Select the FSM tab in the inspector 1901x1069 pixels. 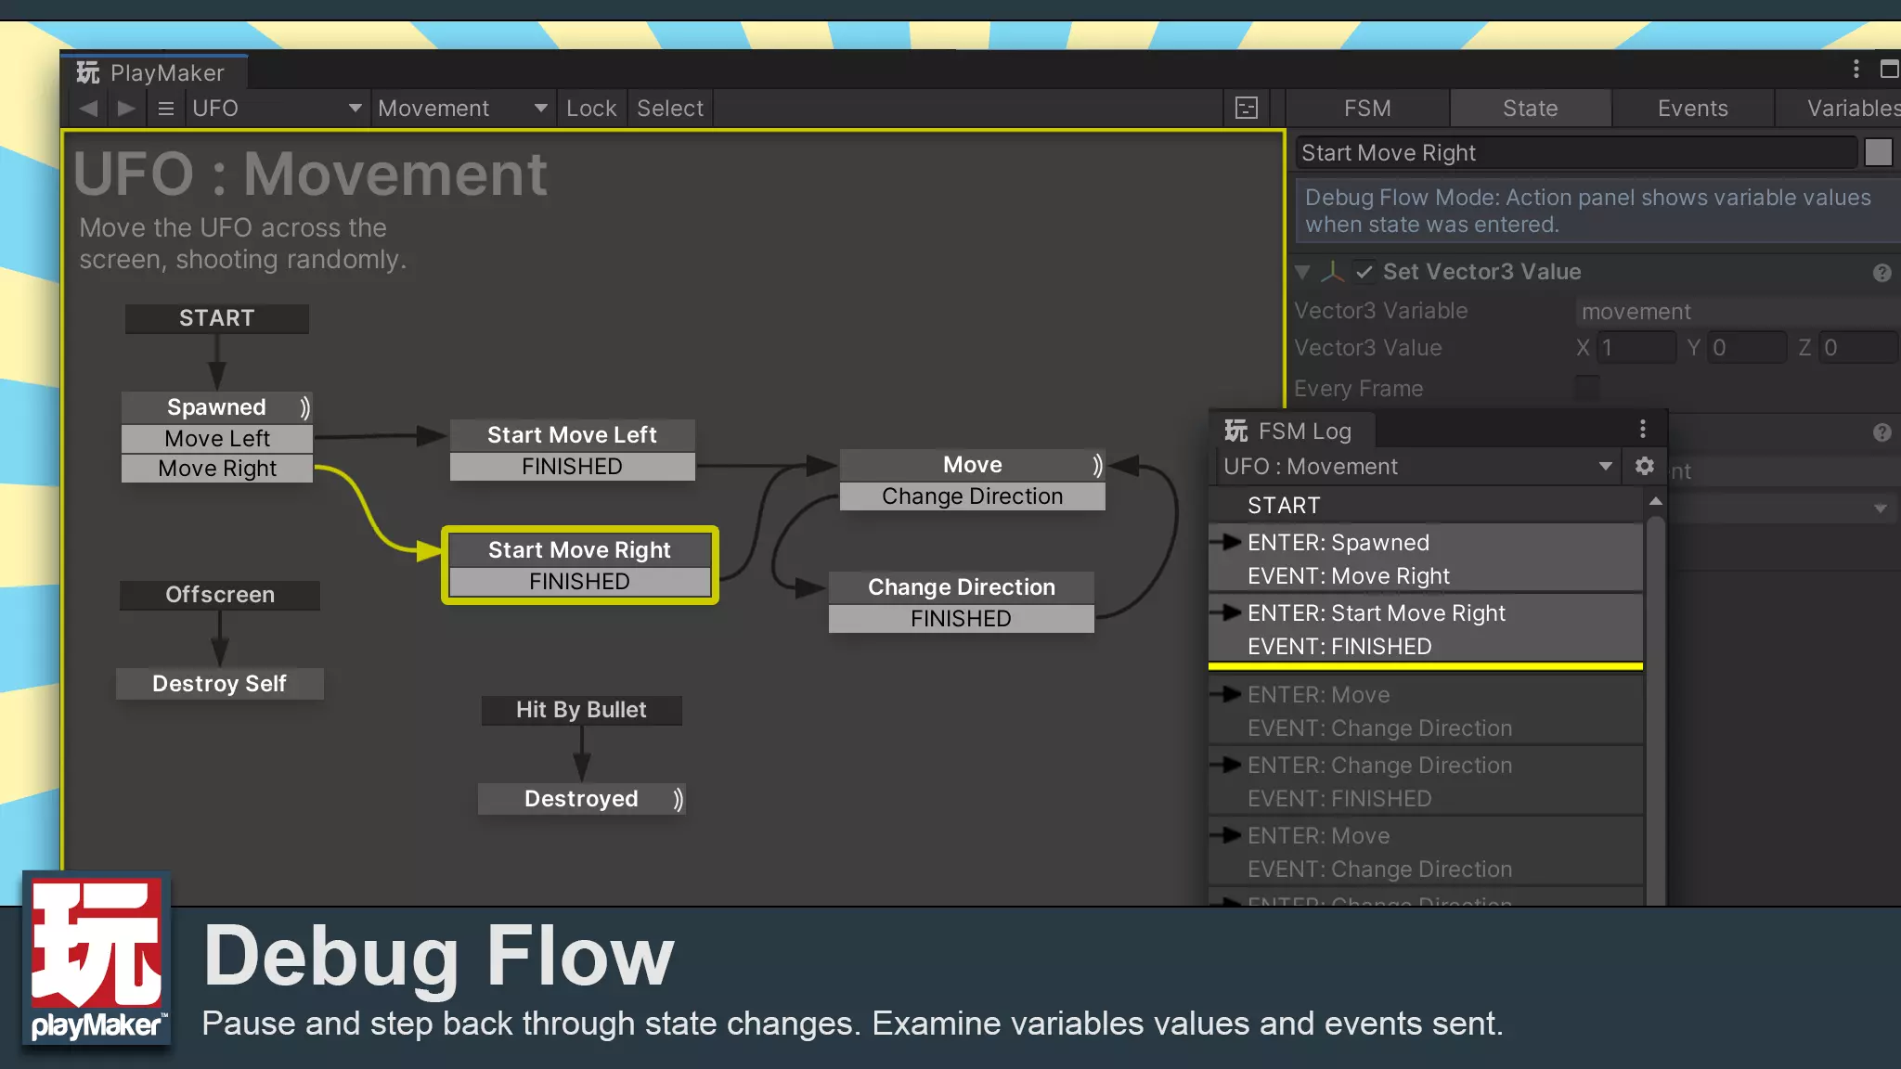tap(1367, 107)
